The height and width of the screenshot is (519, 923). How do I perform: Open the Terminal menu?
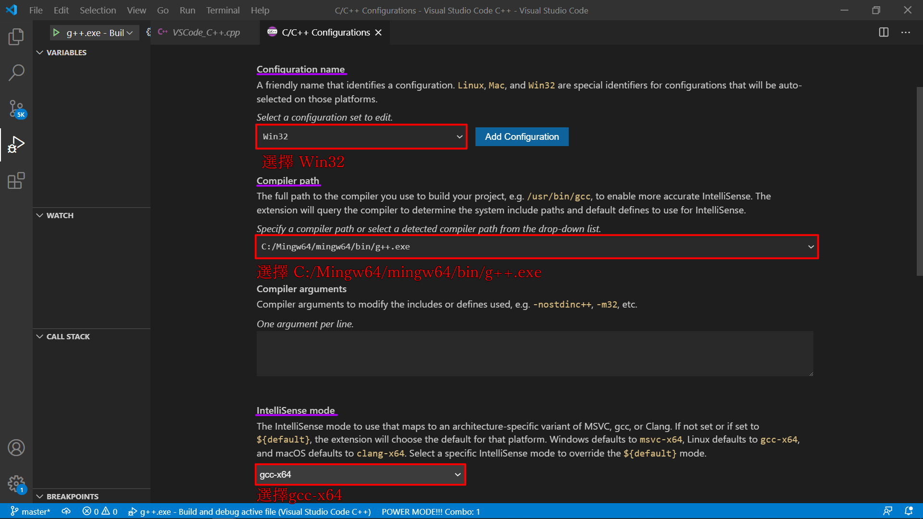tap(223, 10)
